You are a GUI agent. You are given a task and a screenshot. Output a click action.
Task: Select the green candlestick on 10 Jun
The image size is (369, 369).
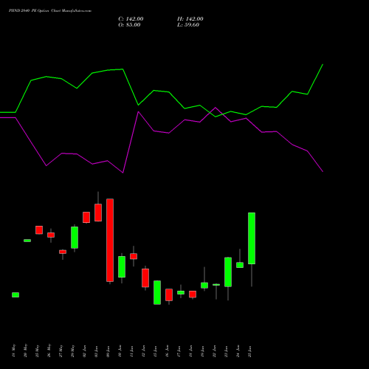[122, 267]
